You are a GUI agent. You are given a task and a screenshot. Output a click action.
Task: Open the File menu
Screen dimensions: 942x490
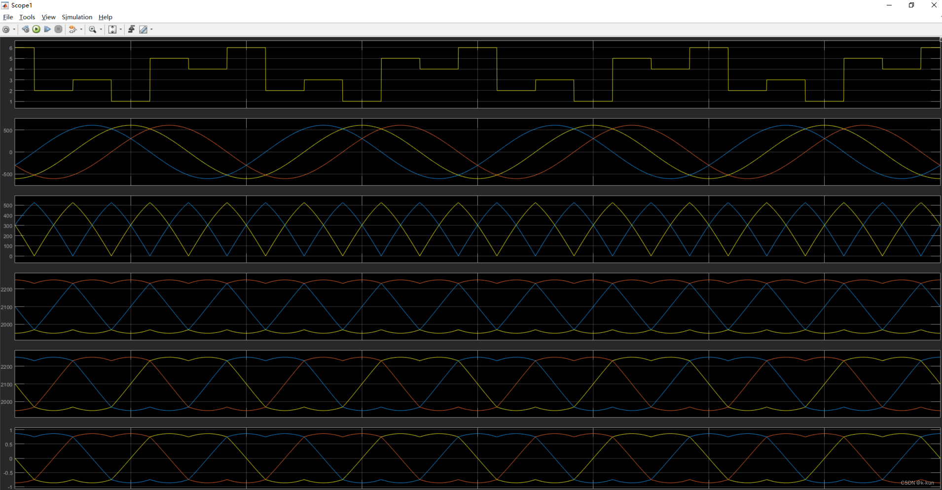click(8, 17)
